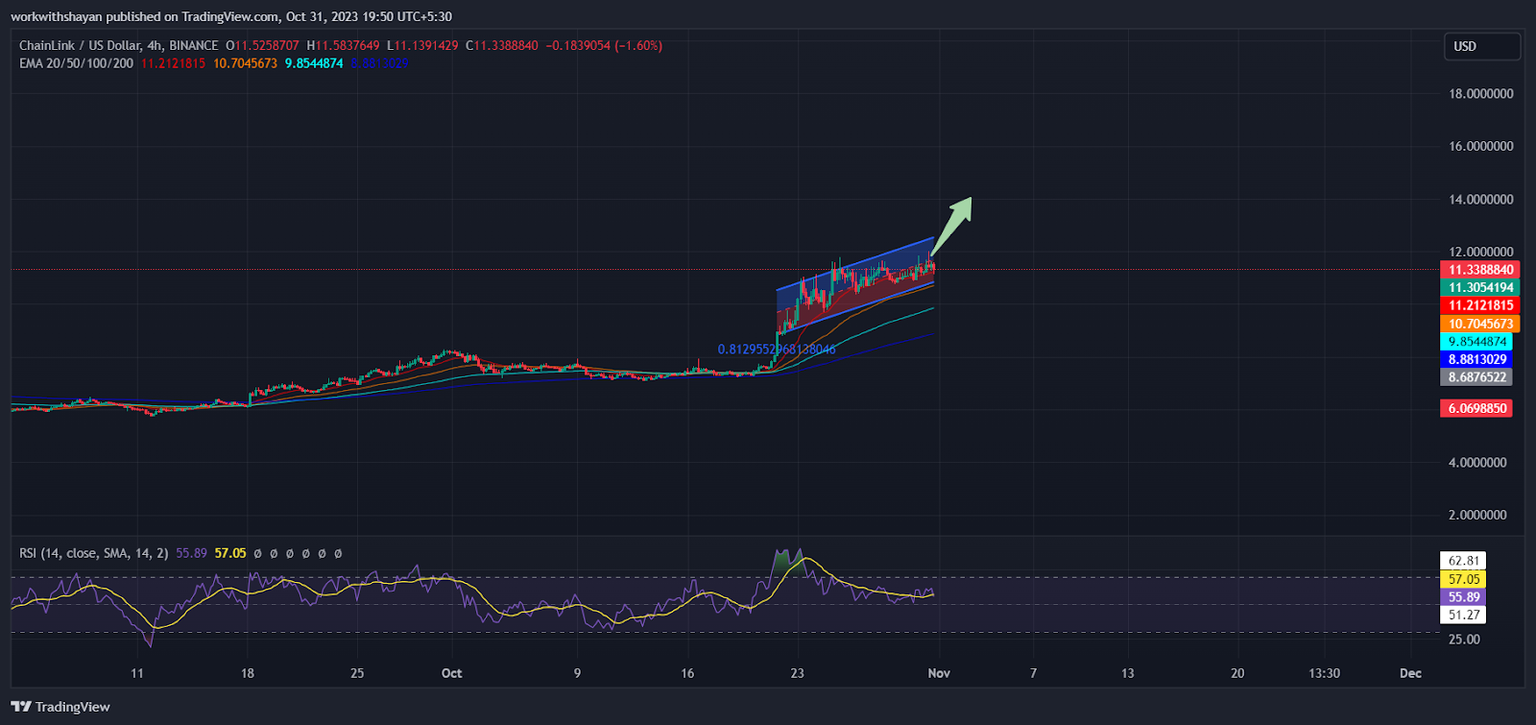Click the red 11.3388840 price tag on the axis
1536x725 pixels.
pyautogui.click(x=1480, y=270)
